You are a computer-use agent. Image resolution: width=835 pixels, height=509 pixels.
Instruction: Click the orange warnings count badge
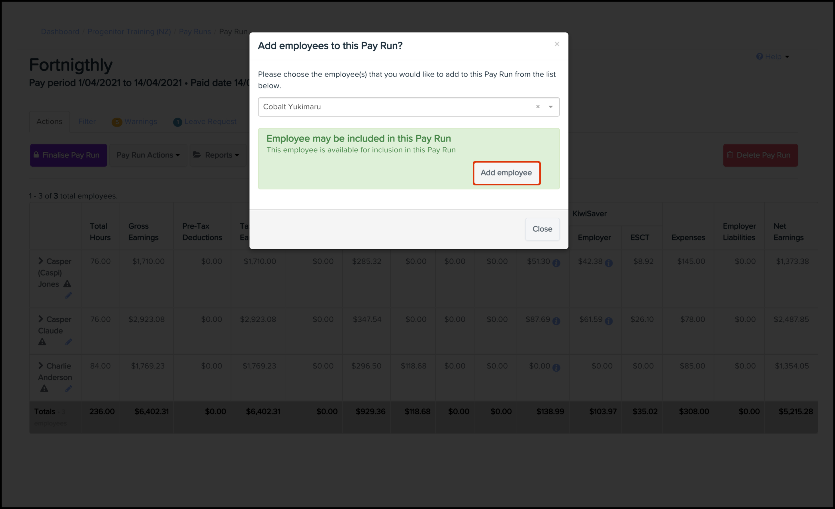click(x=117, y=122)
